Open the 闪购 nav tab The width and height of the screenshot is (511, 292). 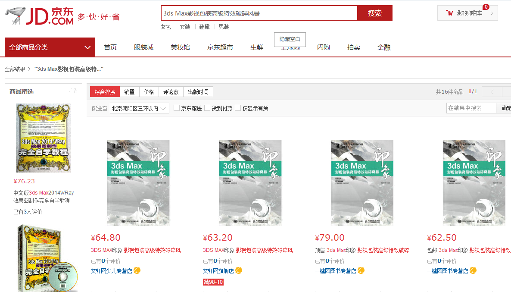click(x=323, y=47)
